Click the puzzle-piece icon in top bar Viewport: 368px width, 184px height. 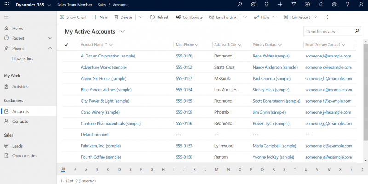pyautogui.click(x=321, y=5)
